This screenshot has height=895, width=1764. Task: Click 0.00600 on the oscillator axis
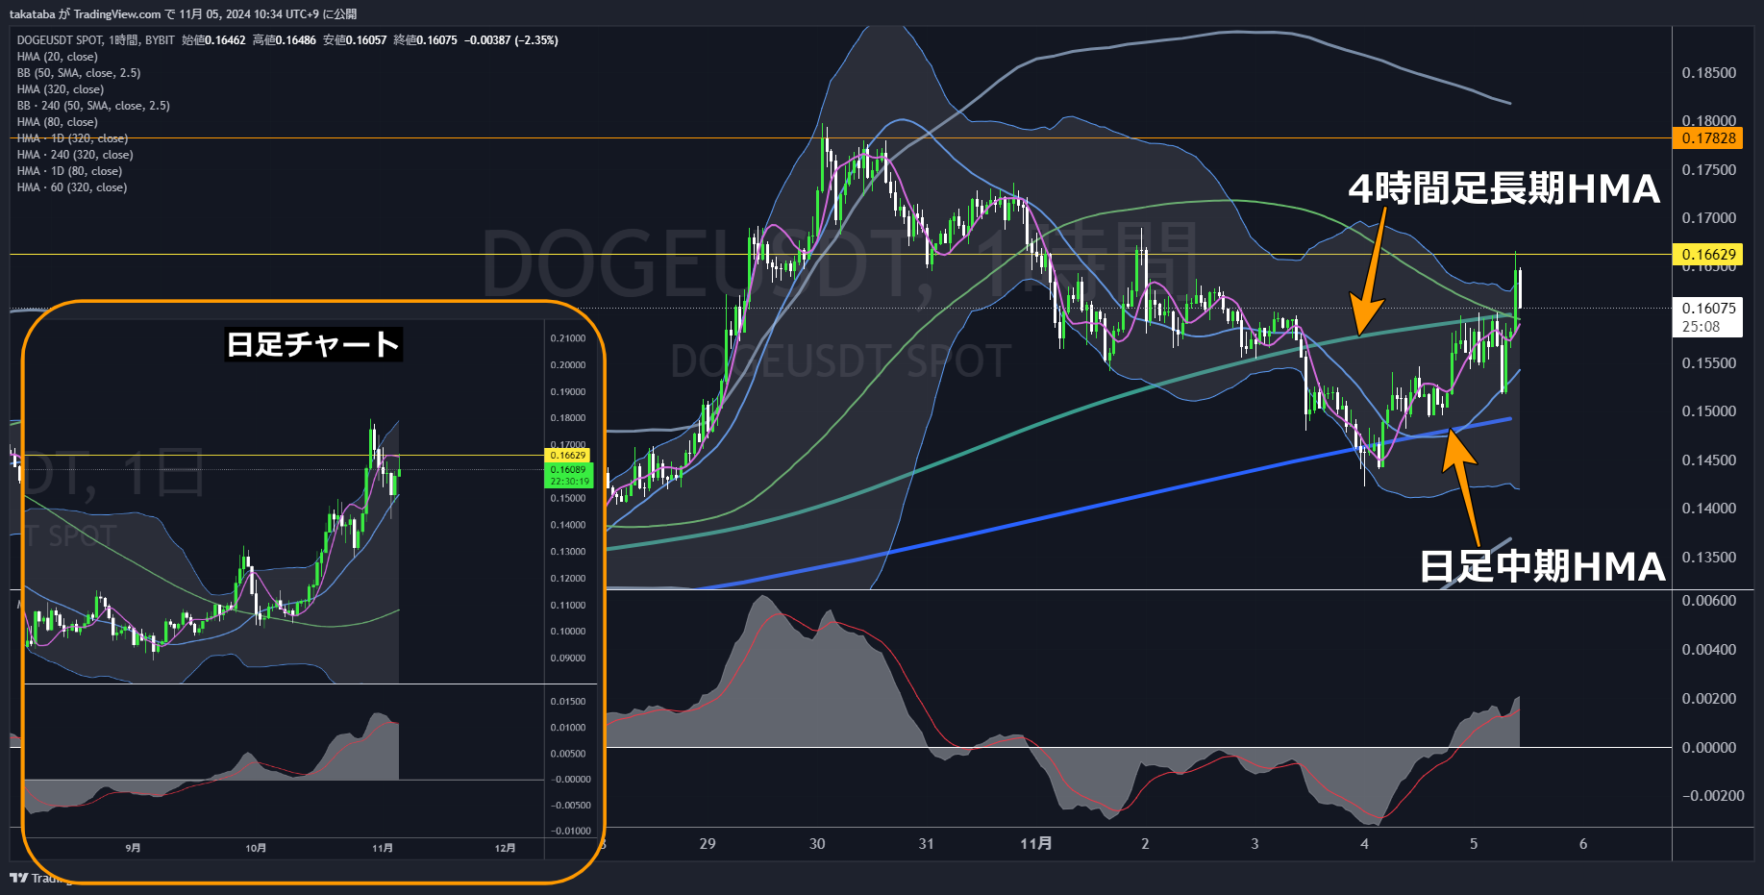point(1709,601)
